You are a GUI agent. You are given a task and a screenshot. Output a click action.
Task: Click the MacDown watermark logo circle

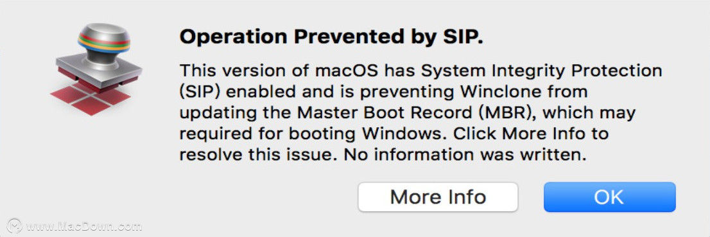[x=15, y=225]
